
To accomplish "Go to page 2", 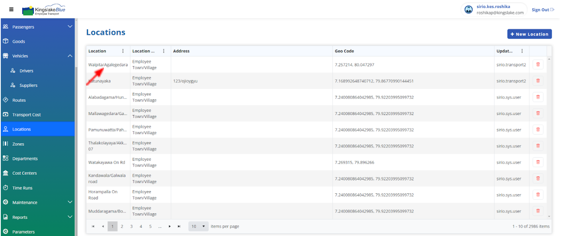I will [122, 226].
